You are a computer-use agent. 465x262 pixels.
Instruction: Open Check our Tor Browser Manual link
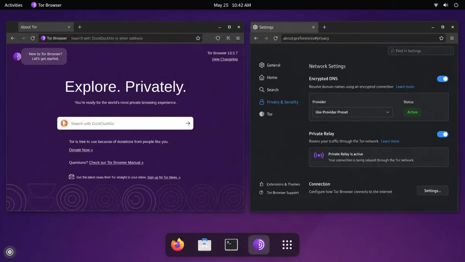(116, 163)
